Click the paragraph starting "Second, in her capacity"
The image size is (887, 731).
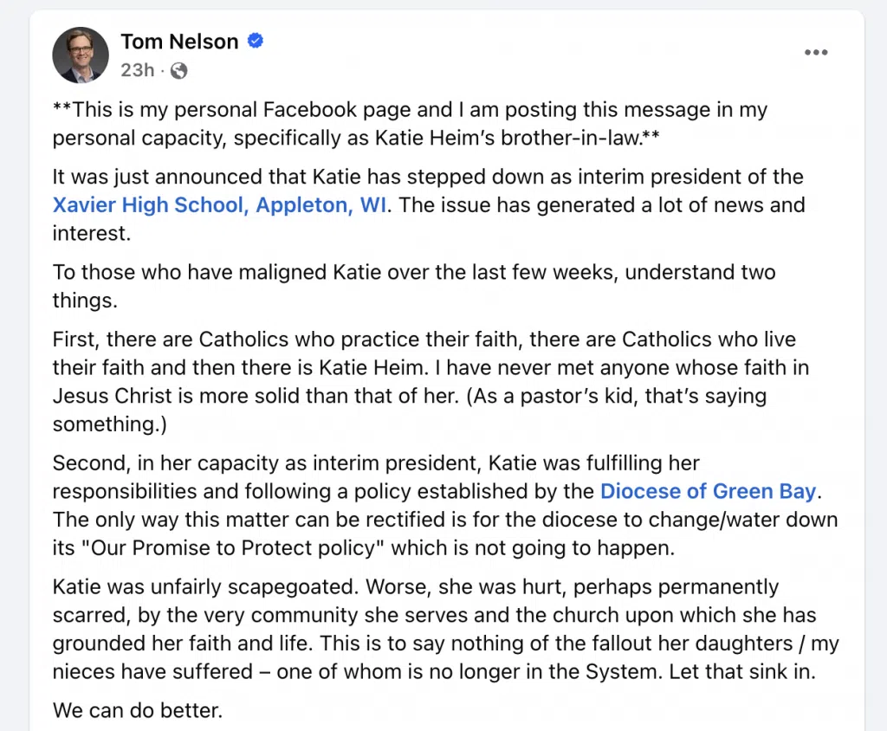pos(445,505)
